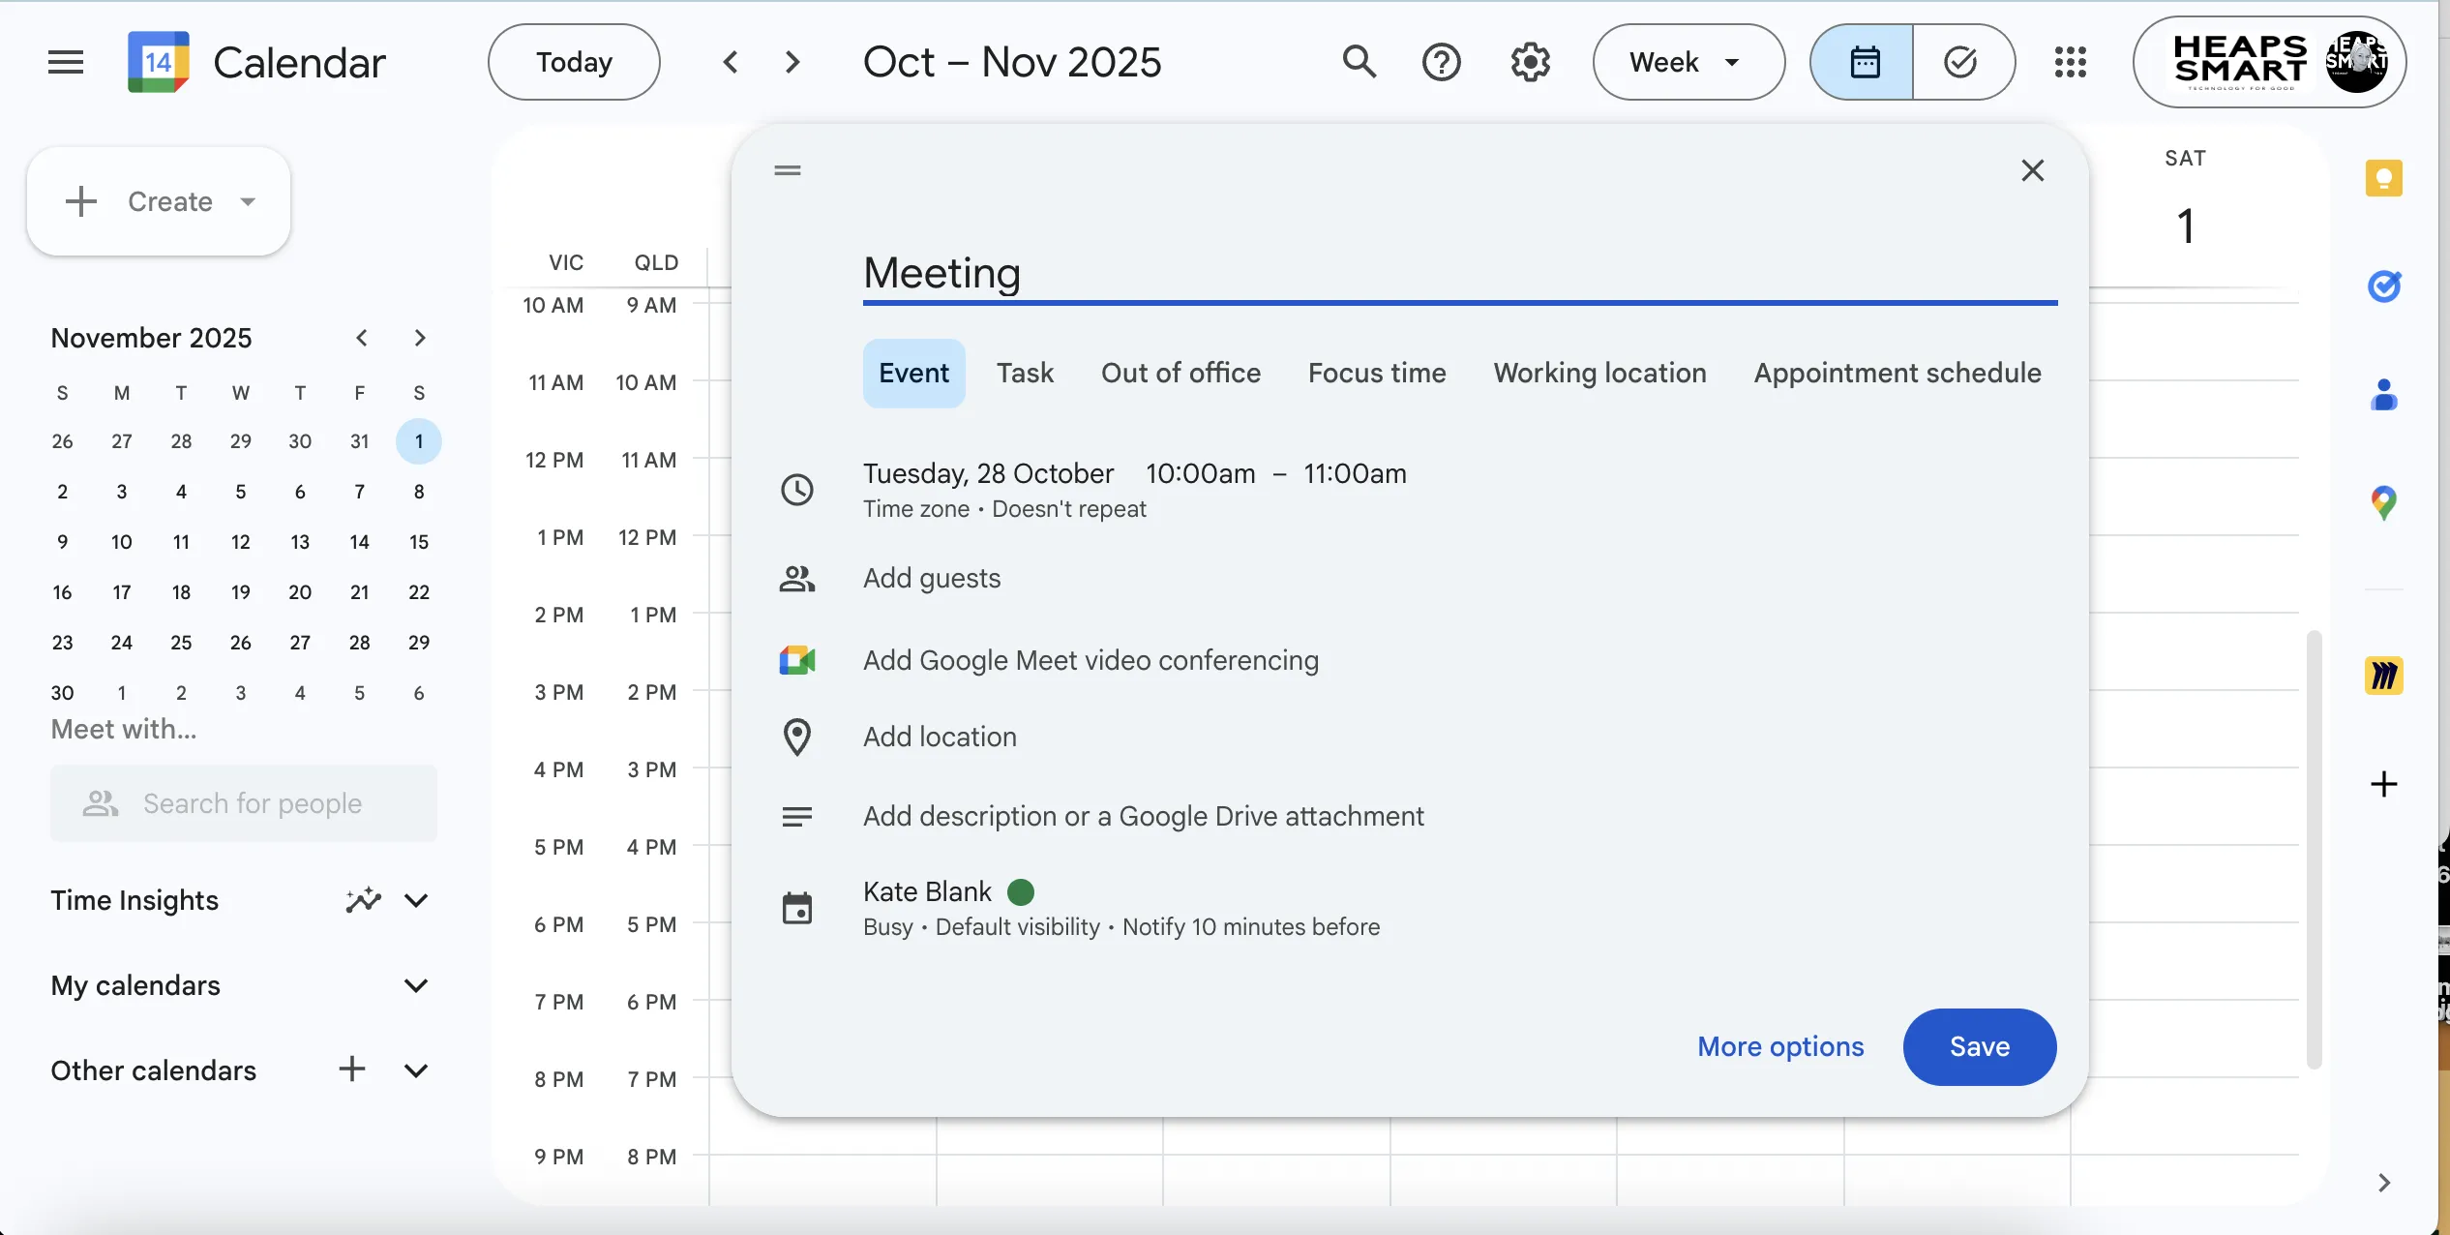This screenshot has height=1235, width=2450.
Task: Select the Working location tab
Action: [x=1599, y=373]
